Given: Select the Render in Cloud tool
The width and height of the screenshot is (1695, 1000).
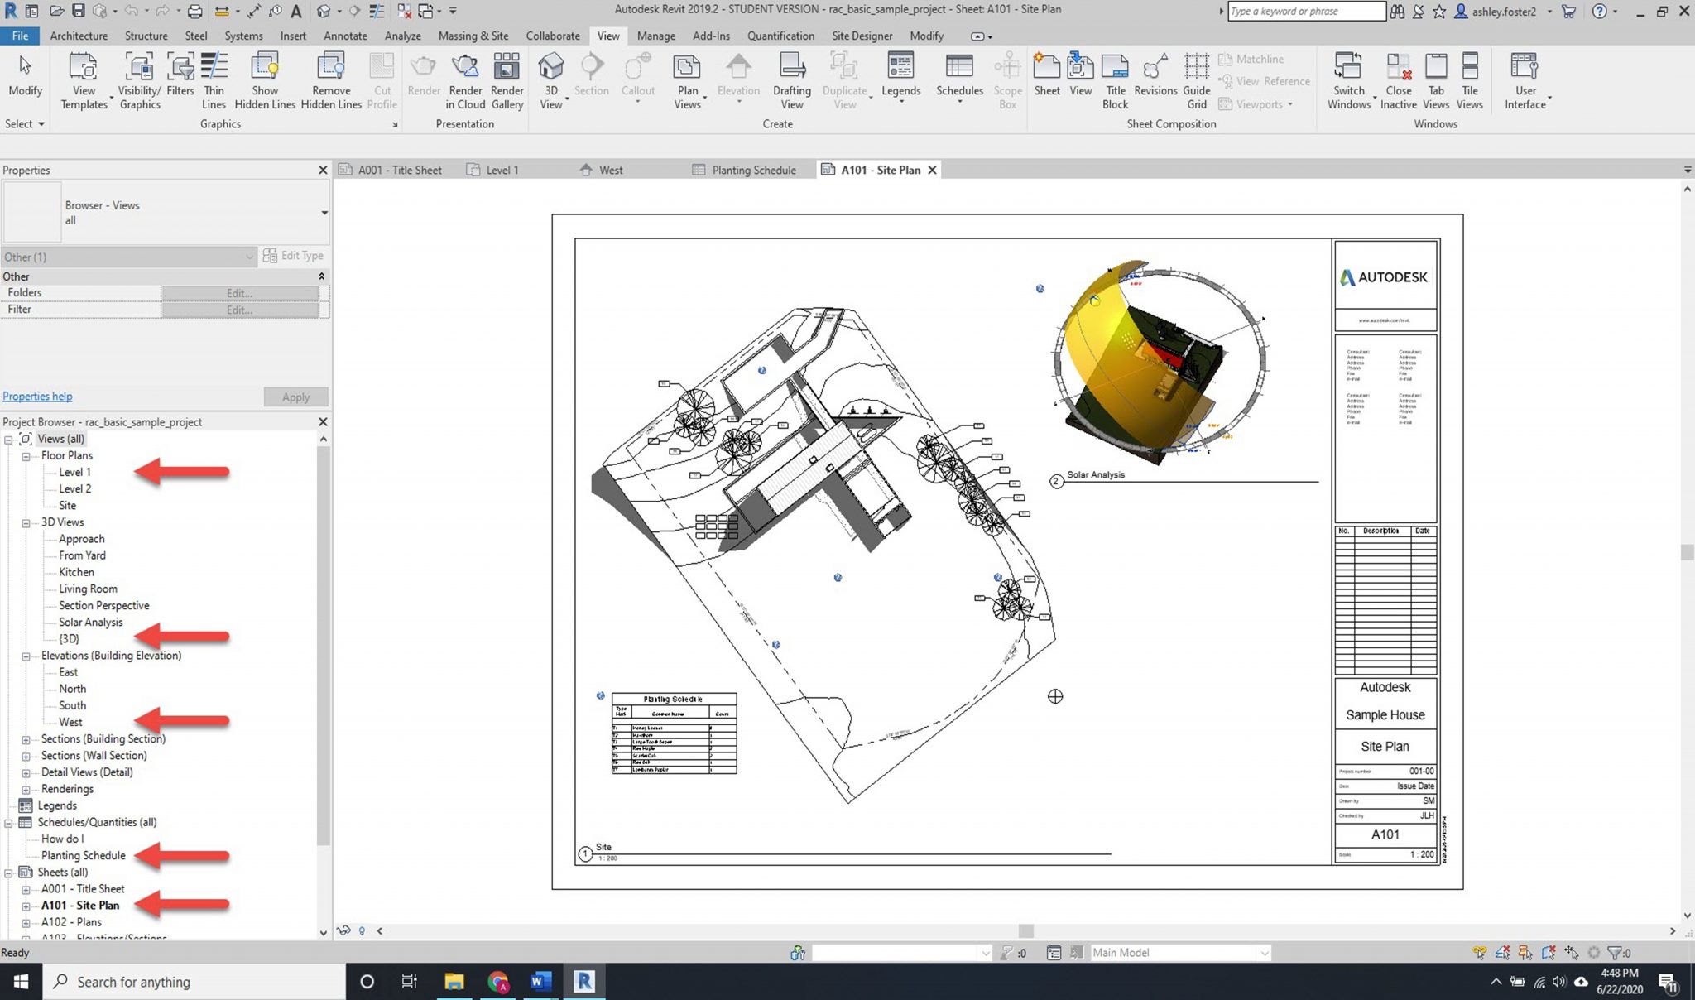Looking at the screenshot, I should (x=465, y=79).
